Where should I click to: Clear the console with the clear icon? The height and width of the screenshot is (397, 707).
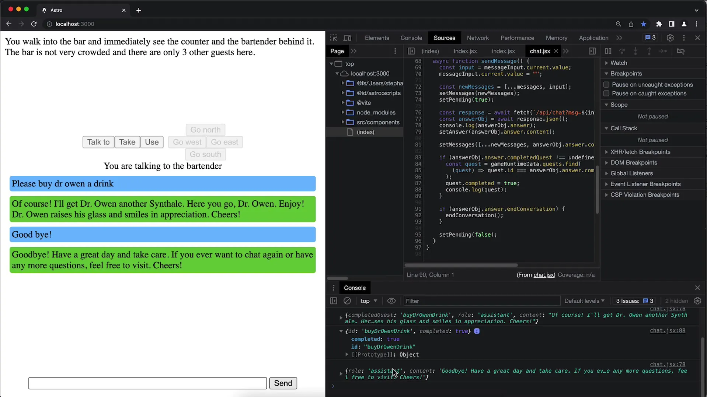347,301
